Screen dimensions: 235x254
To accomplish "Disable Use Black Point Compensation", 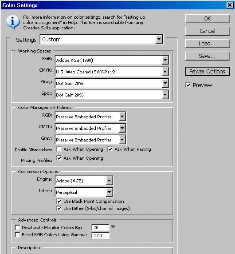I will 59,201.
